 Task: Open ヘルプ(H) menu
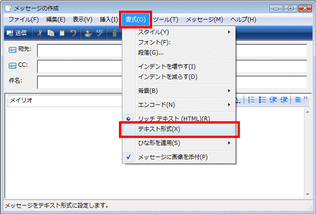point(243,20)
